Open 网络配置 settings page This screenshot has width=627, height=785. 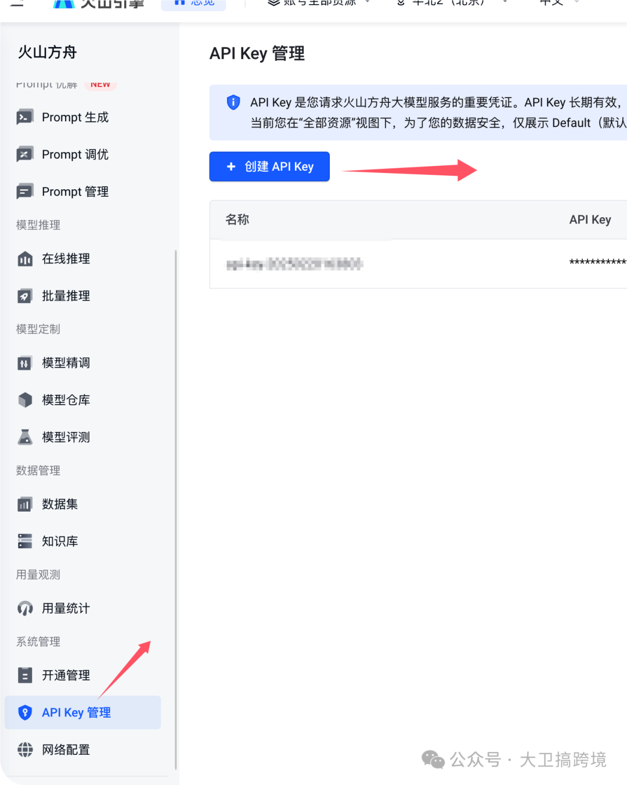(64, 749)
